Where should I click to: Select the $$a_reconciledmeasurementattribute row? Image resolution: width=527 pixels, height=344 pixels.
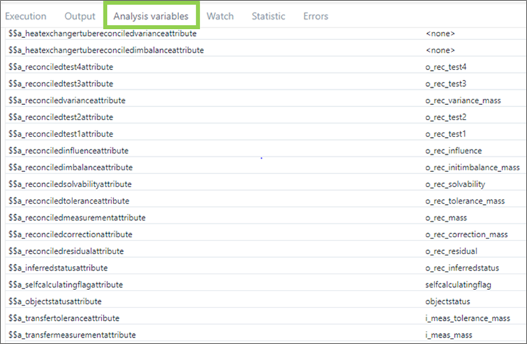point(77,218)
